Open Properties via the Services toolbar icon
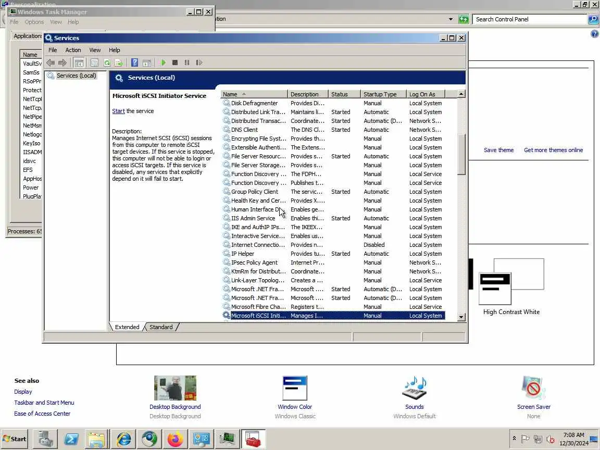 (94, 63)
